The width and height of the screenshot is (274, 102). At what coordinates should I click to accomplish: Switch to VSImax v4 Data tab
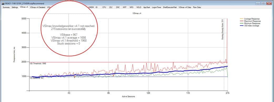[x=185, y=7]
